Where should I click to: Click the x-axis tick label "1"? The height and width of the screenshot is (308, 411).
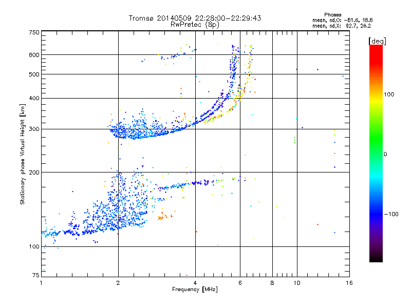[41, 283]
